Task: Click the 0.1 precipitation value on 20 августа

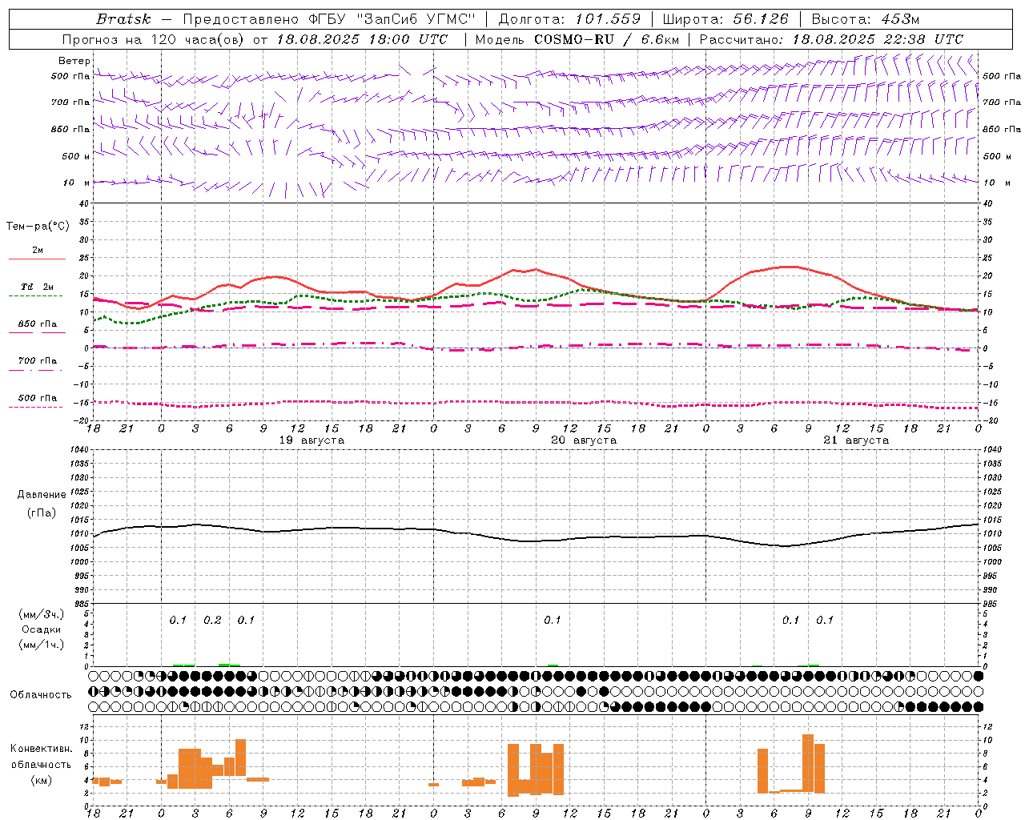Action: click(553, 621)
